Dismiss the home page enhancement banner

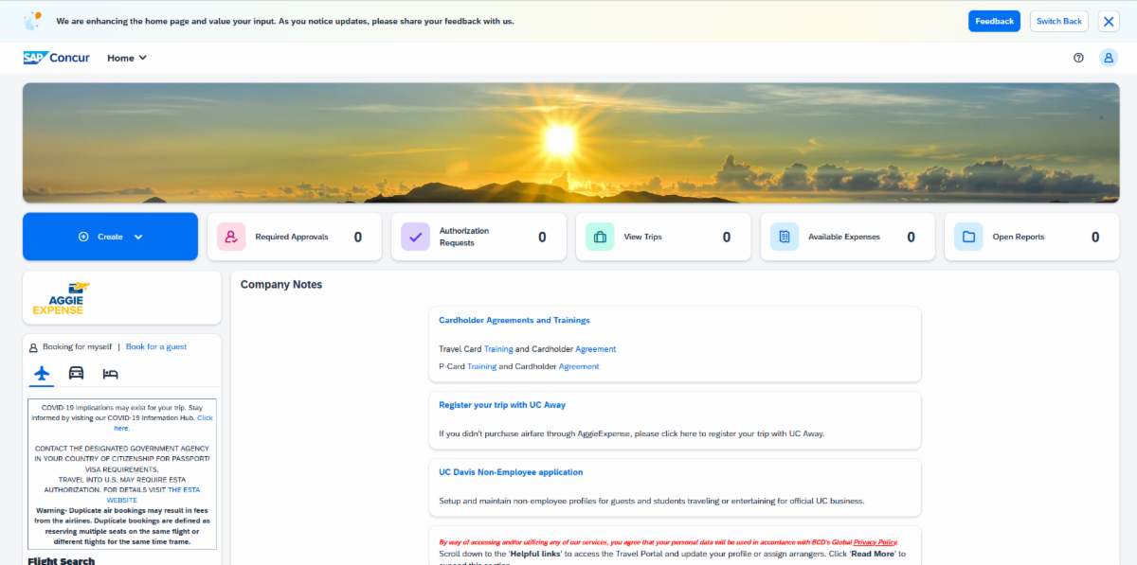[x=1109, y=21]
